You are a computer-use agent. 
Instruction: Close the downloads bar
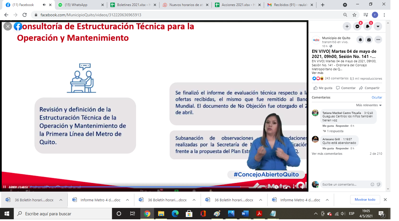[x=385, y=200]
